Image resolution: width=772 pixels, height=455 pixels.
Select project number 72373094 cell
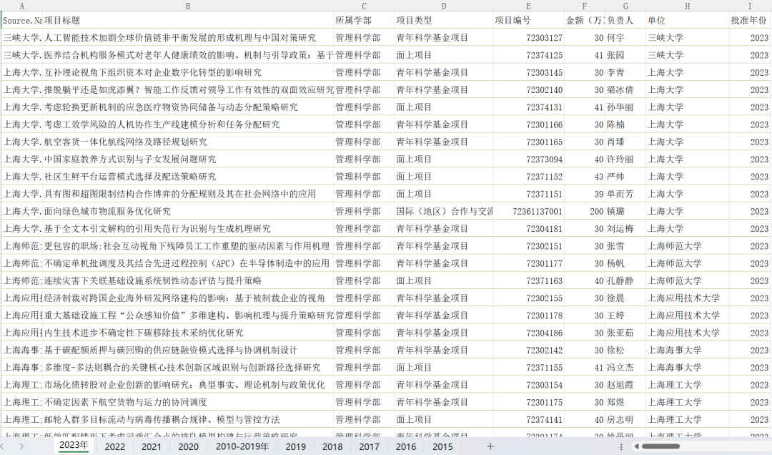pyautogui.click(x=528, y=160)
